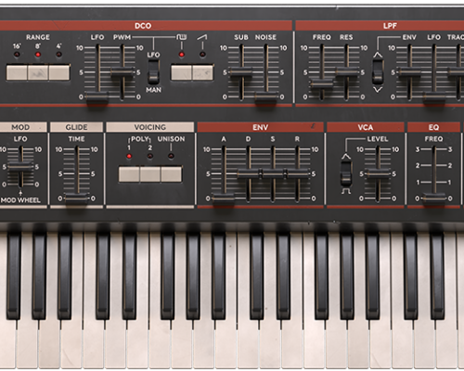Image resolution: width=464 pixels, height=371 pixels.
Task: Enable Poly 2 voicing button
Action: coord(150,174)
